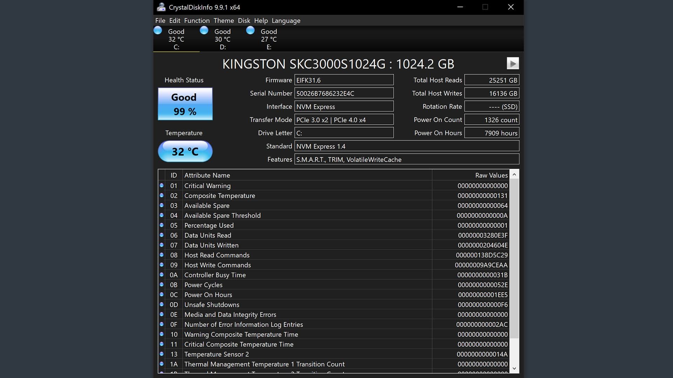This screenshot has height=378, width=673.
Task: Select the Unsafe Shutdowns attribute name
Action: click(212, 304)
